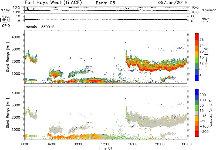Click the grey Velocity segment between 15 and -15
216x150 pixels.
[197, 113]
